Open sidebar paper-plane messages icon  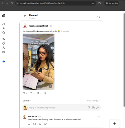click(x=3, y=39)
